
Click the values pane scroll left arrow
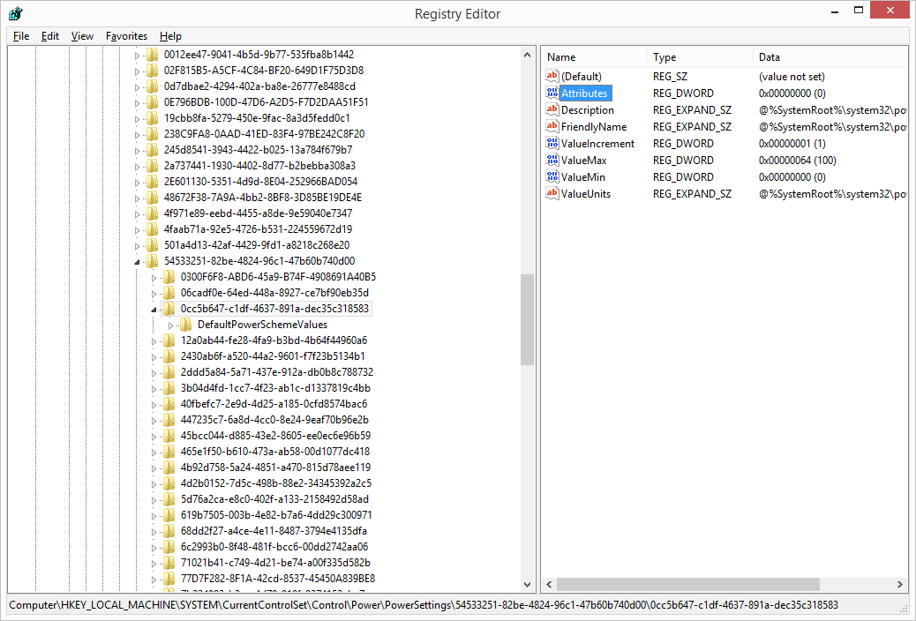(x=549, y=584)
